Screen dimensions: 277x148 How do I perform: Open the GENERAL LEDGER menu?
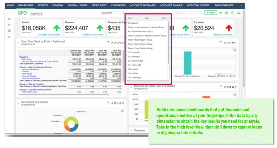(77, 5)
